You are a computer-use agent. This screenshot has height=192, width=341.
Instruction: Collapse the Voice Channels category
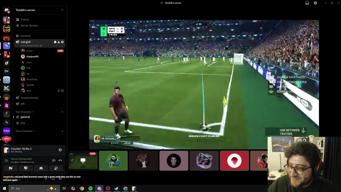(25, 131)
